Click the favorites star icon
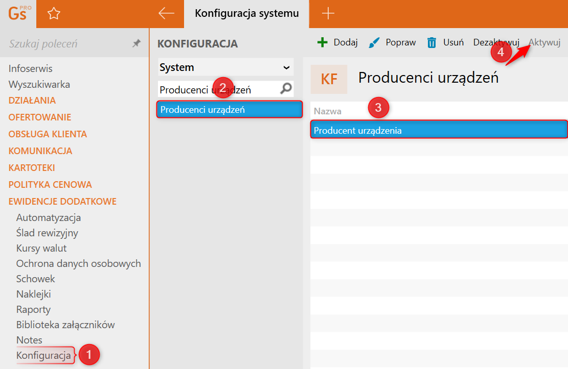Image resolution: width=568 pixels, height=369 pixels. click(54, 14)
